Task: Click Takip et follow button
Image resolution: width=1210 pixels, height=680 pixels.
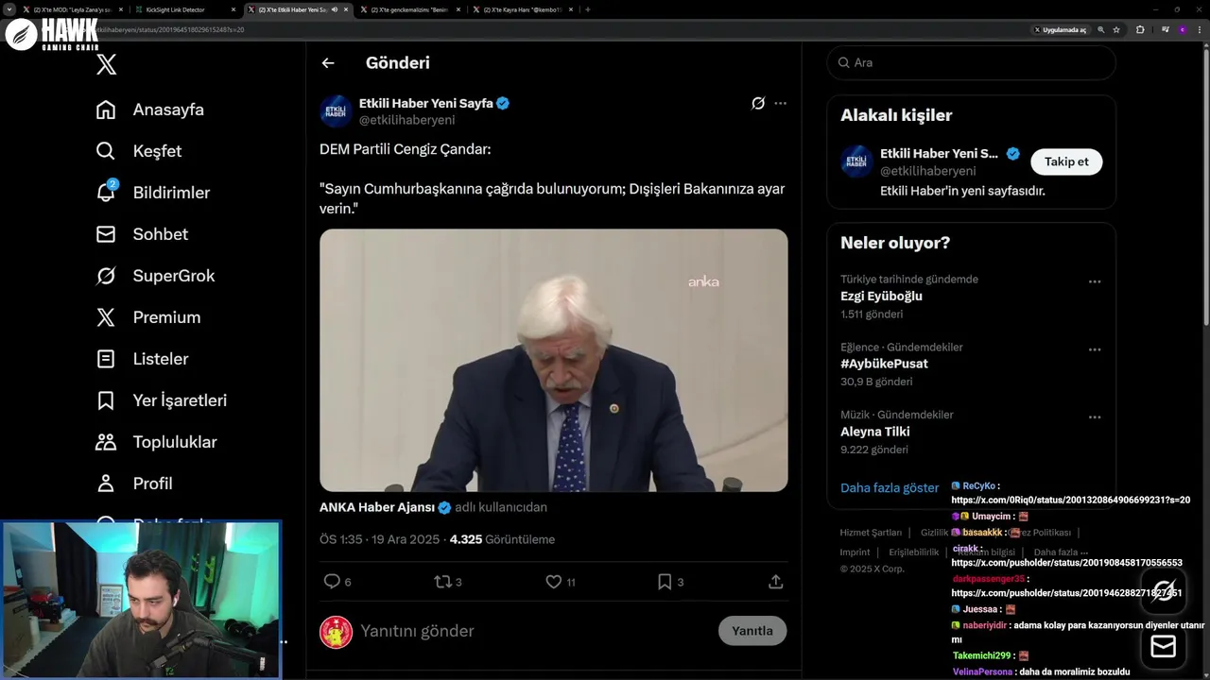Action: [x=1066, y=161]
